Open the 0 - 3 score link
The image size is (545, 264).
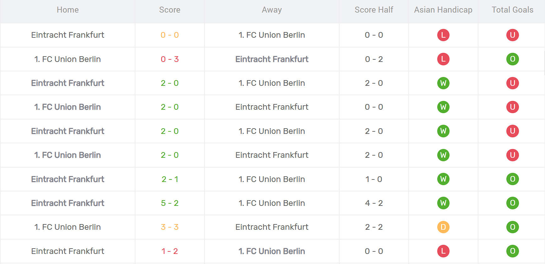tap(170, 59)
